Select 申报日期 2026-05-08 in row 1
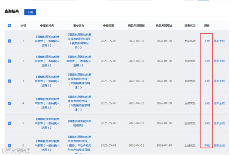The image size is (230, 155). click(109, 41)
